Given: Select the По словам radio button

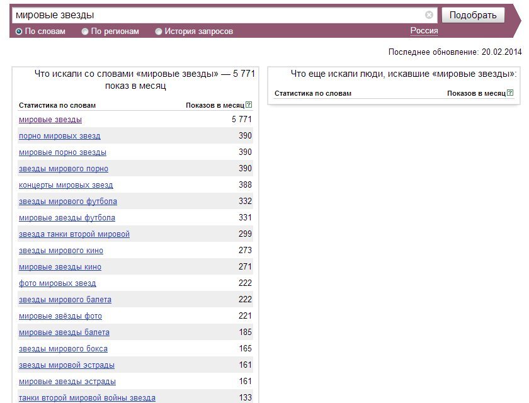Looking at the screenshot, I should pos(19,31).
